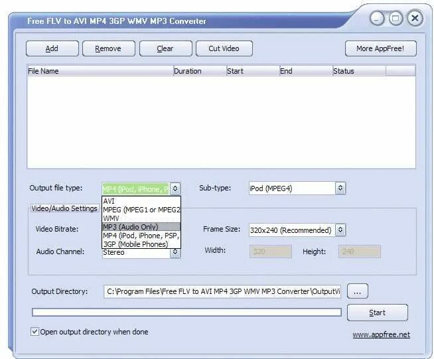434x359 pixels.
Task: Start the conversion
Action: [x=377, y=313]
